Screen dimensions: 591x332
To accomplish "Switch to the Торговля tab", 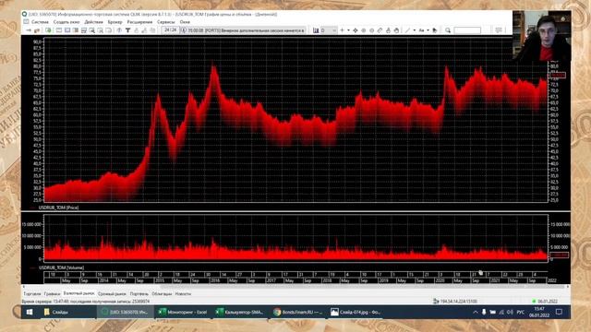I will 32,294.
